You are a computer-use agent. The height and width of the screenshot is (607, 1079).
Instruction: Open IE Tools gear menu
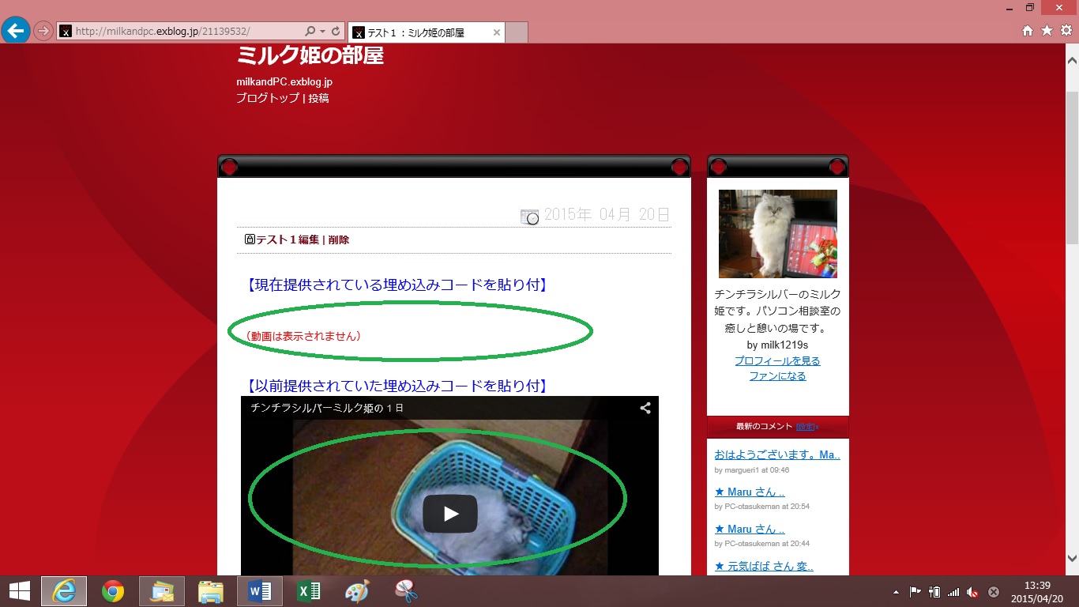pos(1066,31)
